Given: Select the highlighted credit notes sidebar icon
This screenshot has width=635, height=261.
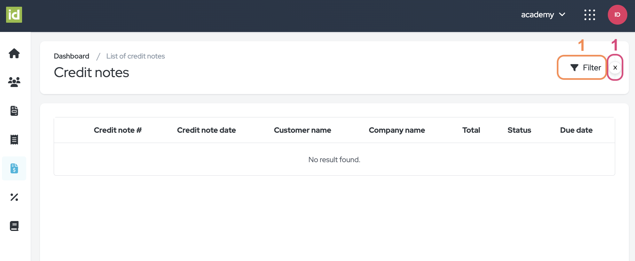Looking at the screenshot, I should coord(14,168).
